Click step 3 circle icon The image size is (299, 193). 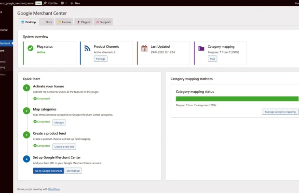27,135
